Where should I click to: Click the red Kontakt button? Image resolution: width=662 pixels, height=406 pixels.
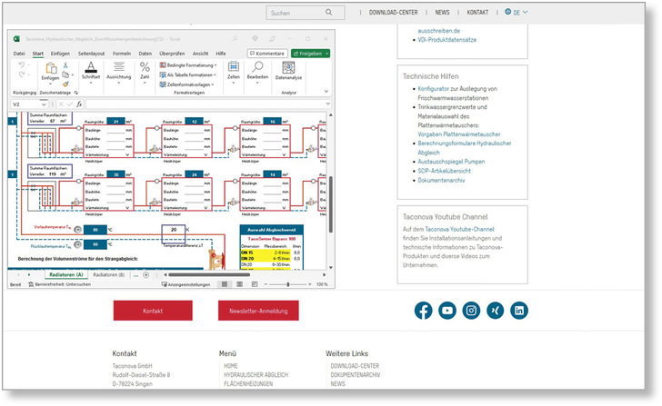[153, 311]
